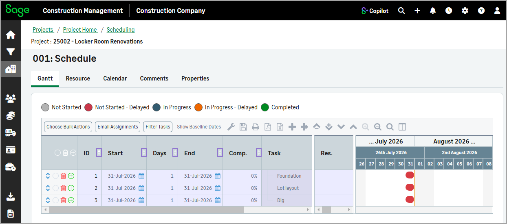This screenshot has width=507, height=224.
Task: Click the notifications bell icon
Action: pos(433,11)
